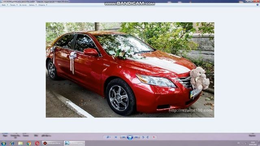Go to the previous photo

coord(123,137)
